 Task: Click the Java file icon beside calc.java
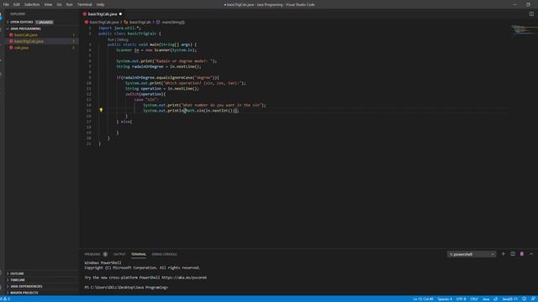click(11, 48)
